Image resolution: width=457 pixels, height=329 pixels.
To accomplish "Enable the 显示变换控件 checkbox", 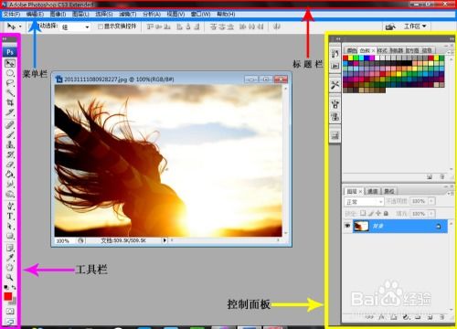I will point(101,27).
